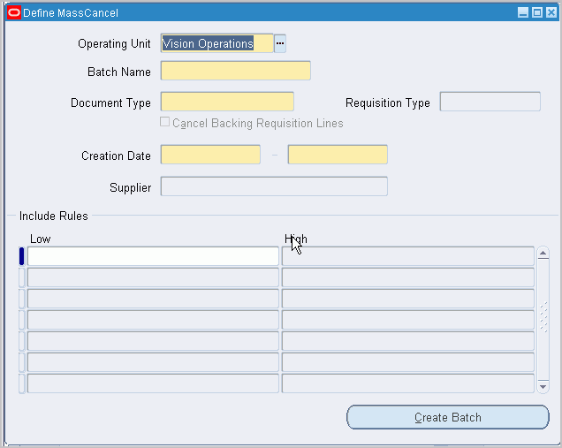Click the last row High field
The image size is (562, 448).
408,383
